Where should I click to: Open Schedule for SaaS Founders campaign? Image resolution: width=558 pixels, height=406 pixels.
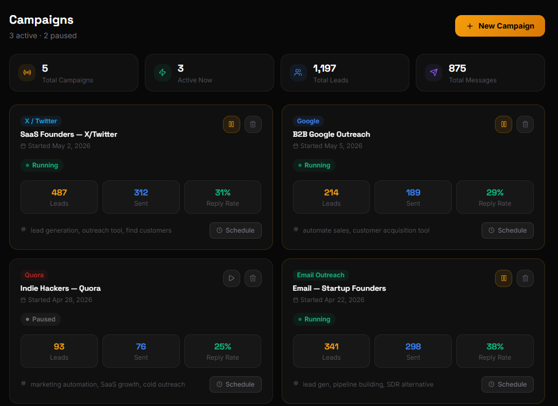pyautogui.click(x=235, y=230)
